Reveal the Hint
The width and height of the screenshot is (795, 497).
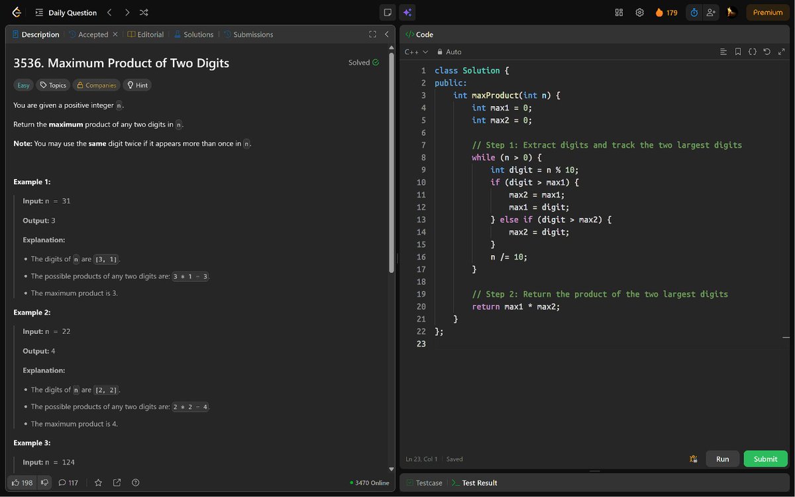pos(137,85)
